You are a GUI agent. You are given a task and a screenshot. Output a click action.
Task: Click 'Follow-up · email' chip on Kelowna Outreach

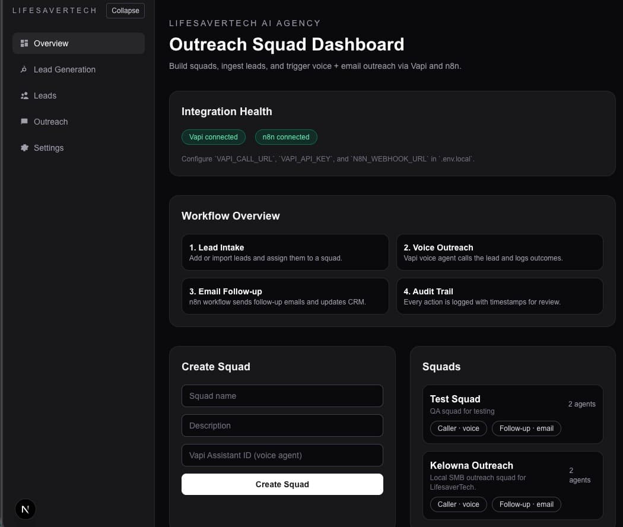tap(526, 504)
